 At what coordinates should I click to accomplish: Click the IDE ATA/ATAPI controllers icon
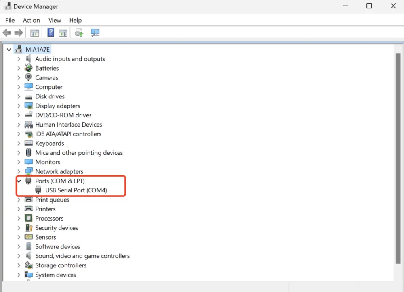(x=29, y=134)
